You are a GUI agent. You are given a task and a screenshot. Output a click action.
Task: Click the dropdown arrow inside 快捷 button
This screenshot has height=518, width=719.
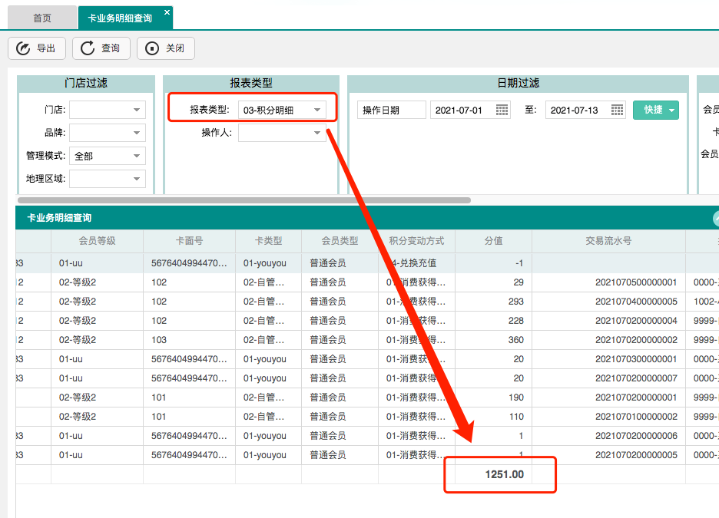(x=671, y=110)
